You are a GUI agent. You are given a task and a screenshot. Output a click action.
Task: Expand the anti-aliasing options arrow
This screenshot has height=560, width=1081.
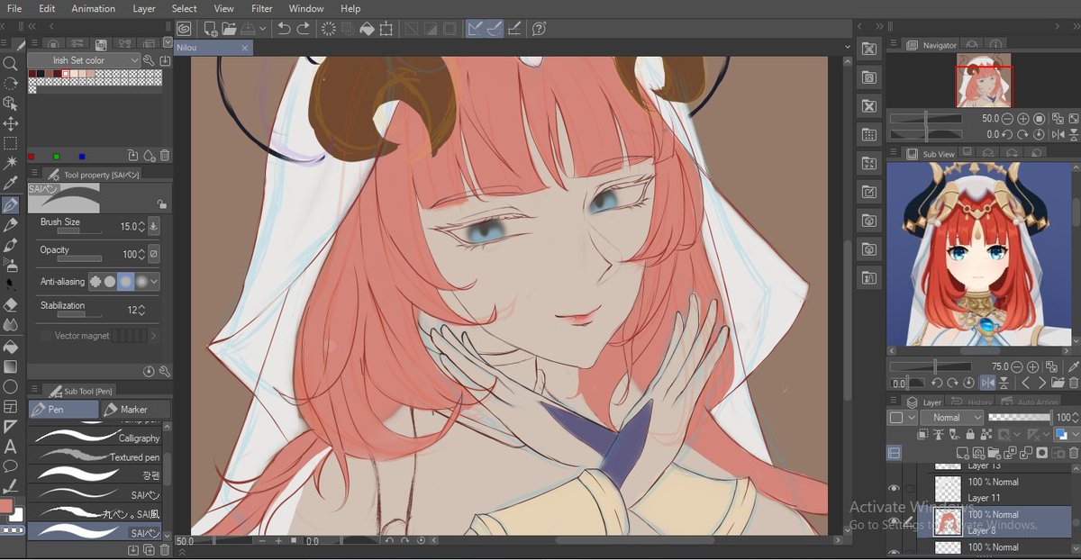tap(154, 282)
